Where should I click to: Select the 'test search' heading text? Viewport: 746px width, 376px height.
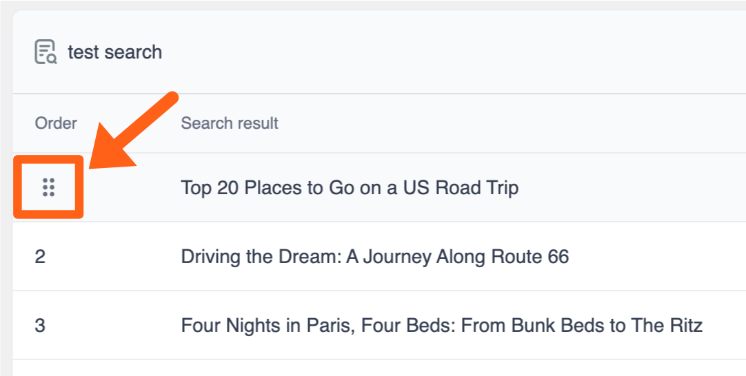click(114, 52)
